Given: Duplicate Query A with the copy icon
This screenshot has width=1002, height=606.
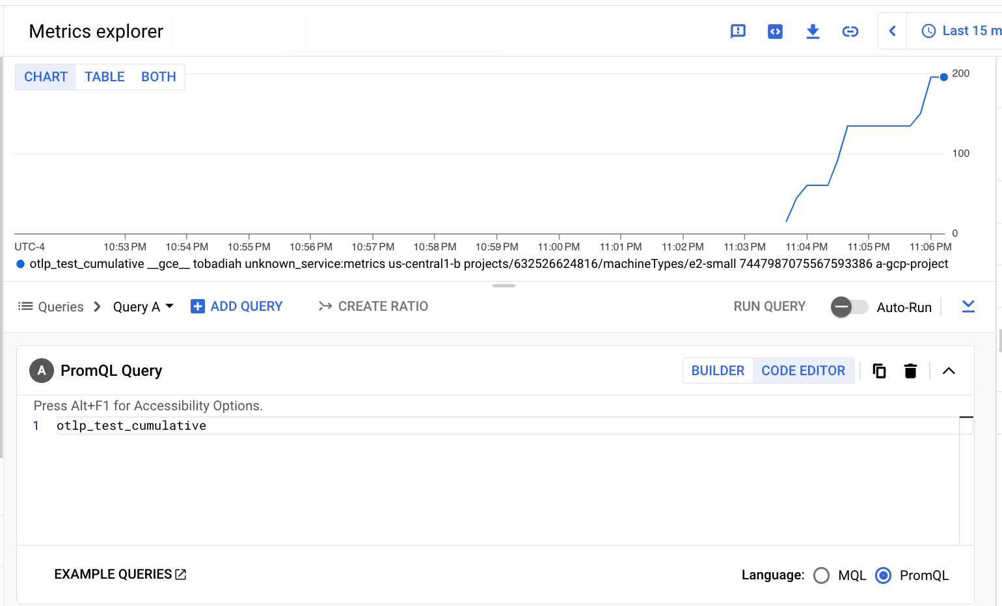Looking at the screenshot, I should click(879, 371).
